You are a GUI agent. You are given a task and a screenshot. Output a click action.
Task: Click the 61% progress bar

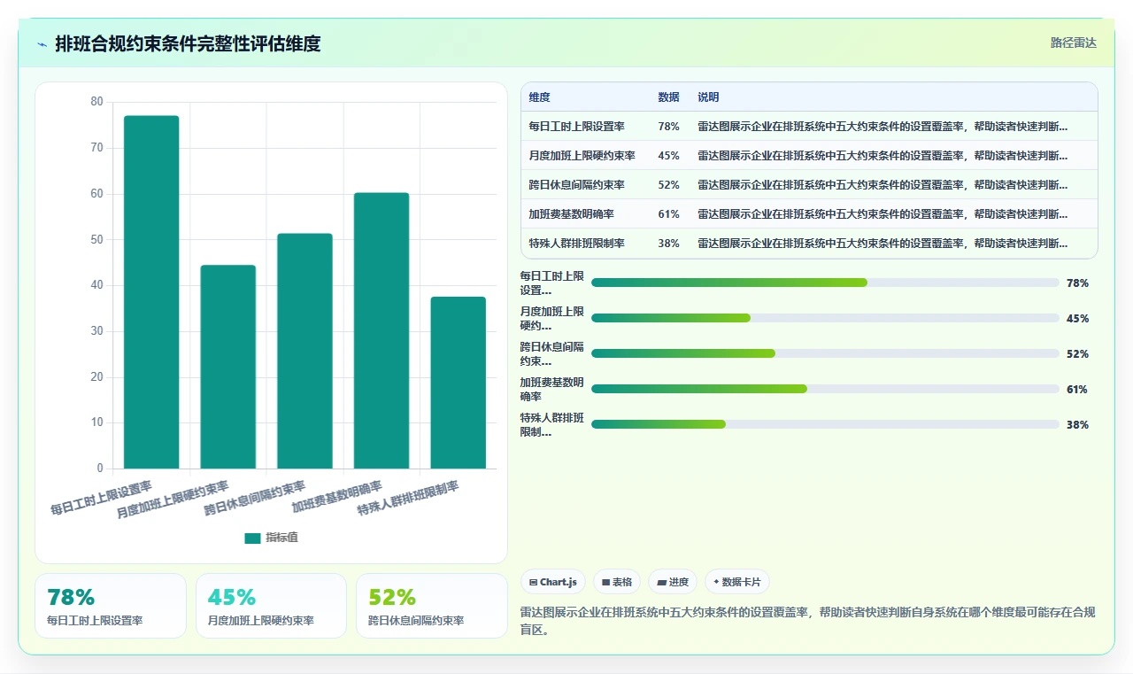825,389
